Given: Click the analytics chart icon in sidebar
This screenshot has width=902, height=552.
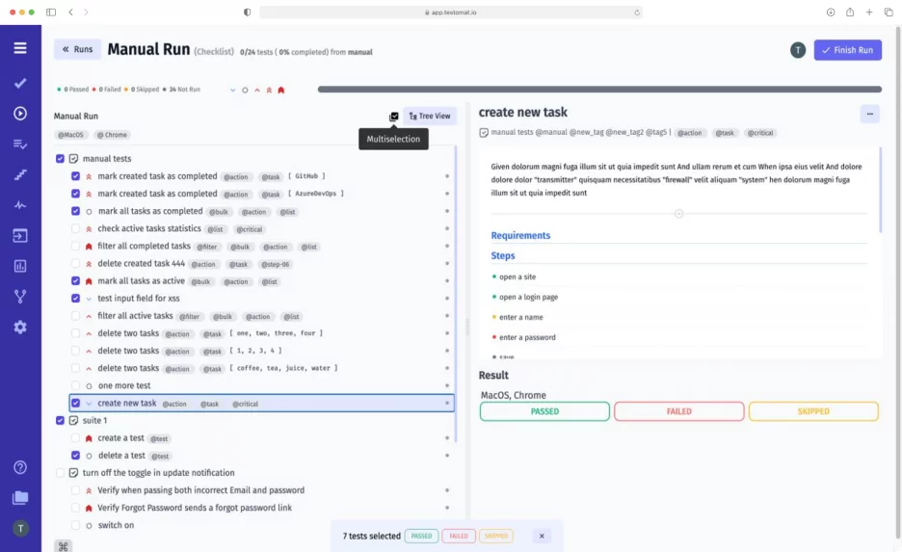Looking at the screenshot, I should (20, 266).
